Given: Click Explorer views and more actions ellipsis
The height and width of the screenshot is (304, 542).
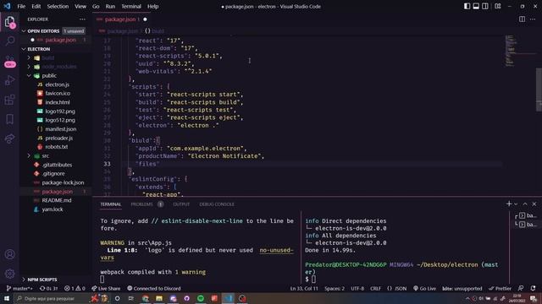Looking at the screenshot, I should pos(82,19).
